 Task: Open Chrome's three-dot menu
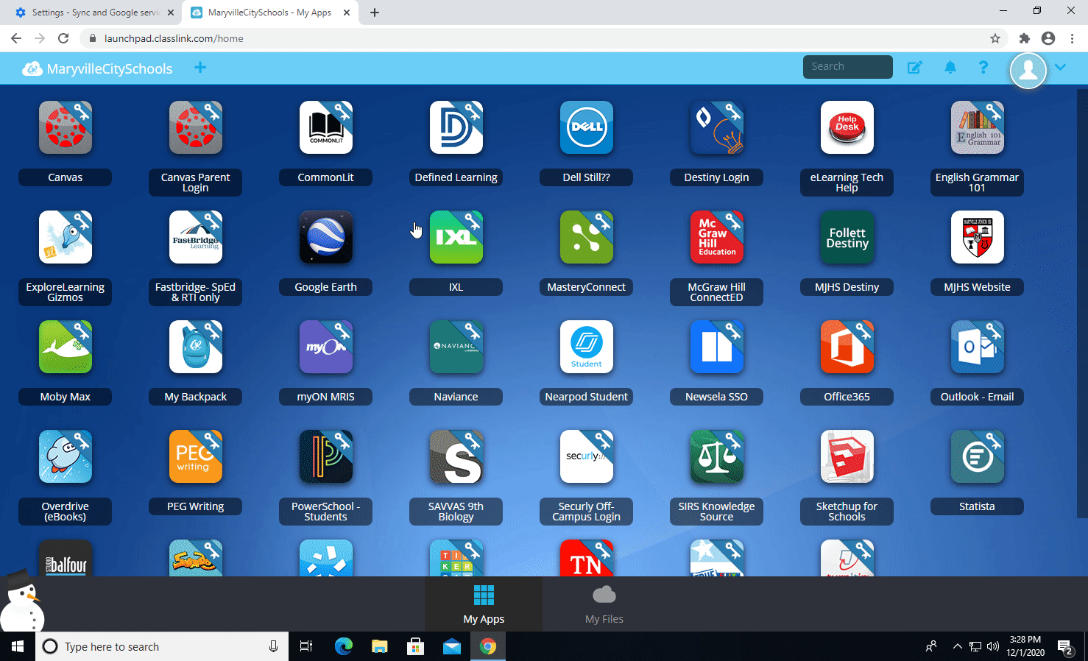[x=1073, y=38]
